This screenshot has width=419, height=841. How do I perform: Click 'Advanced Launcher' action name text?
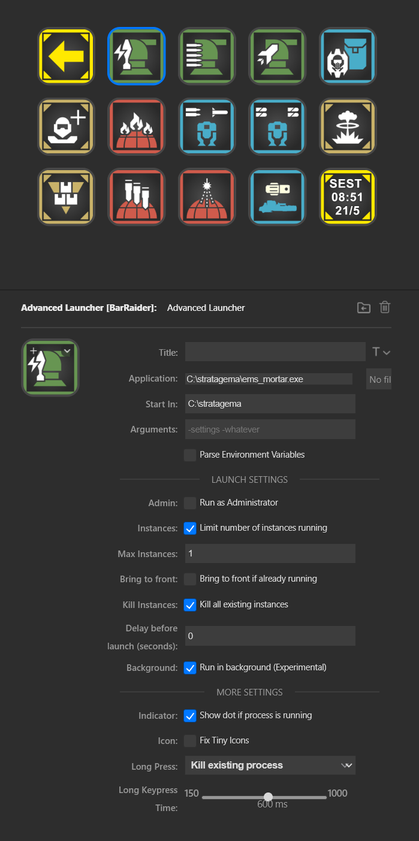206,308
